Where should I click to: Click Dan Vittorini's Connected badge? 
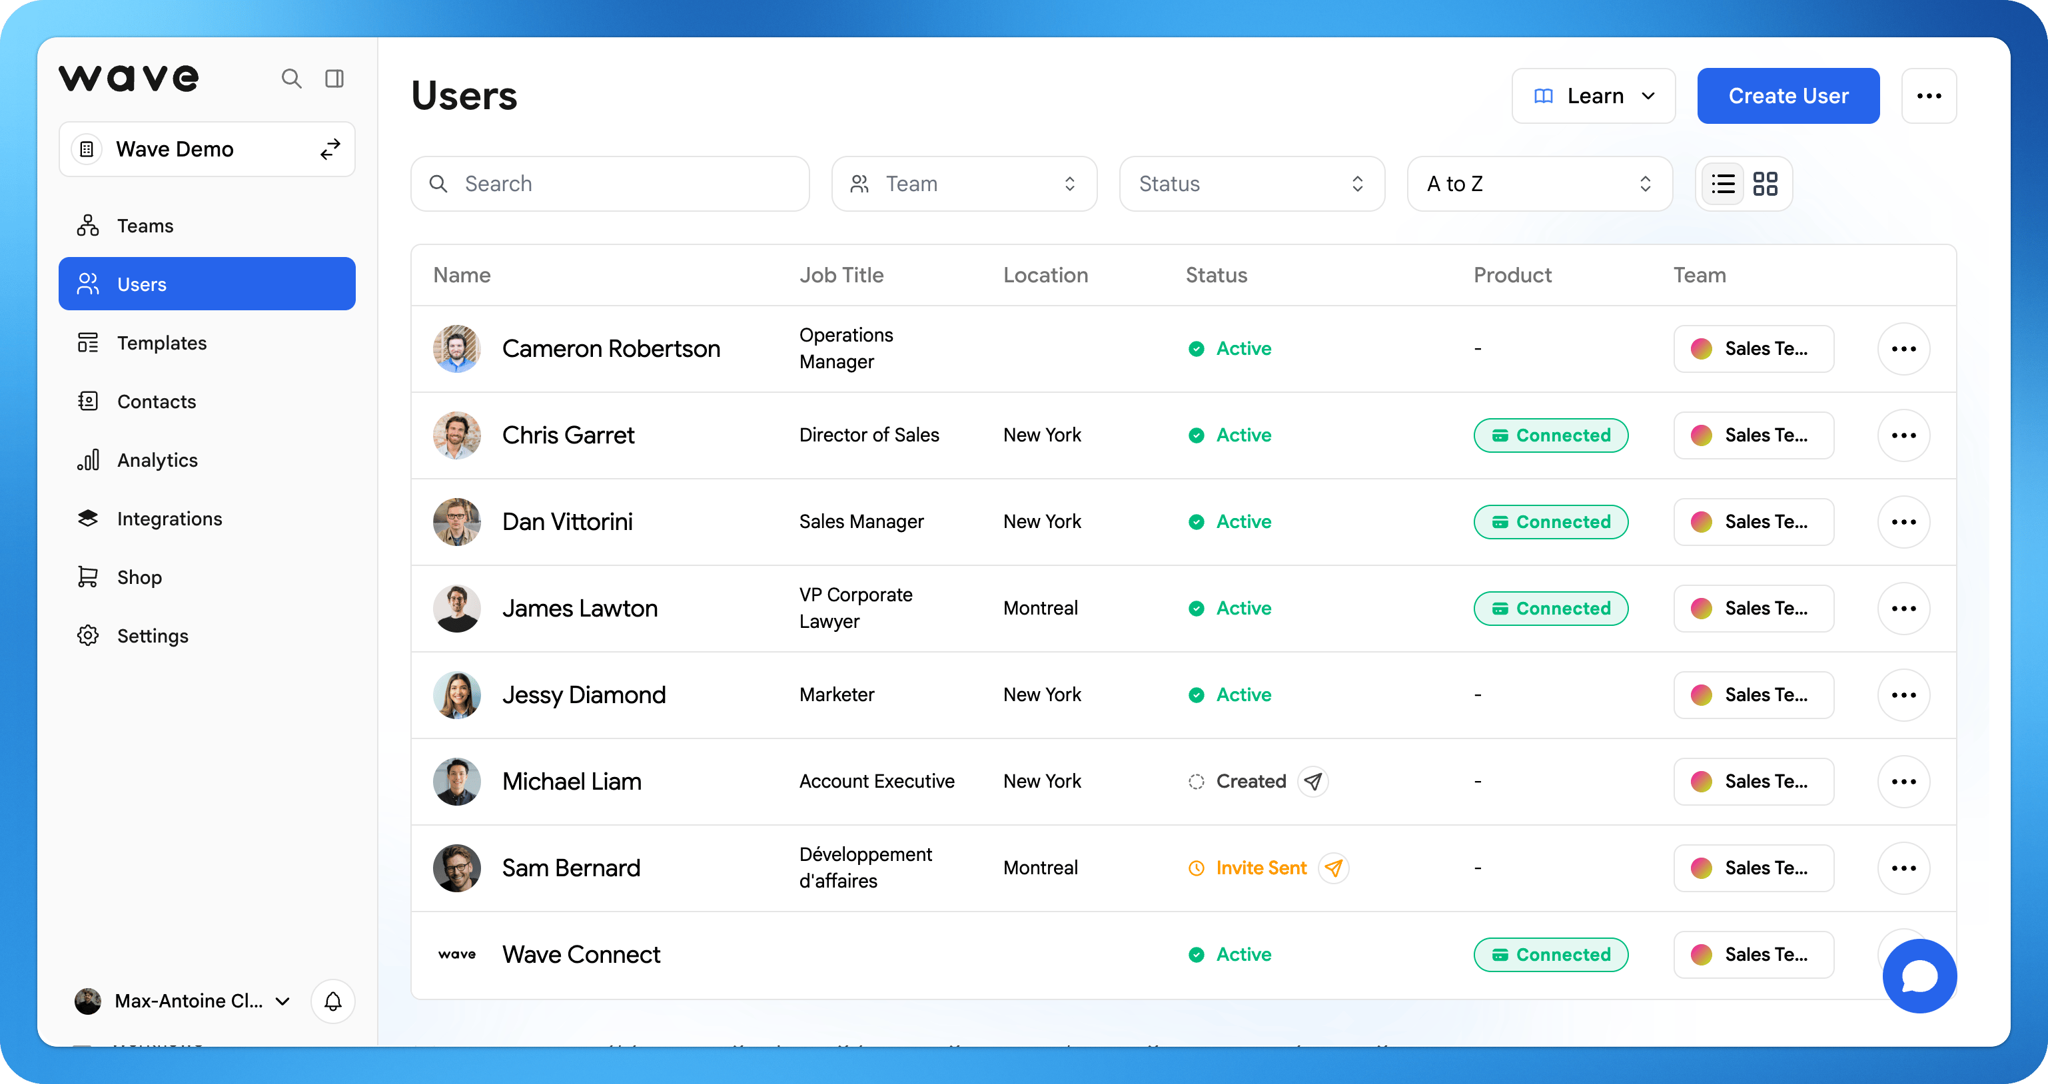point(1550,522)
